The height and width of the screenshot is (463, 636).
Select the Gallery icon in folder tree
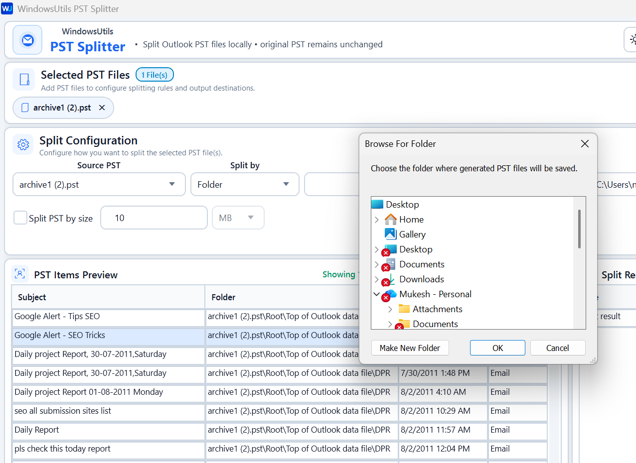coord(390,234)
